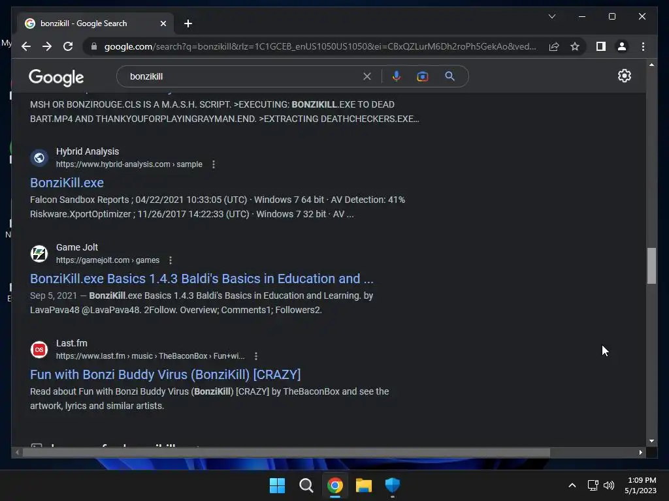Image resolution: width=669 pixels, height=501 pixels.
Task: Click the Last.fm site favicon
Action: coord(39,350)
